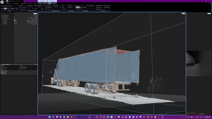Toggle the Show Grid checkbox
Screen dimensions: 212x119
[x=77, y=9]
